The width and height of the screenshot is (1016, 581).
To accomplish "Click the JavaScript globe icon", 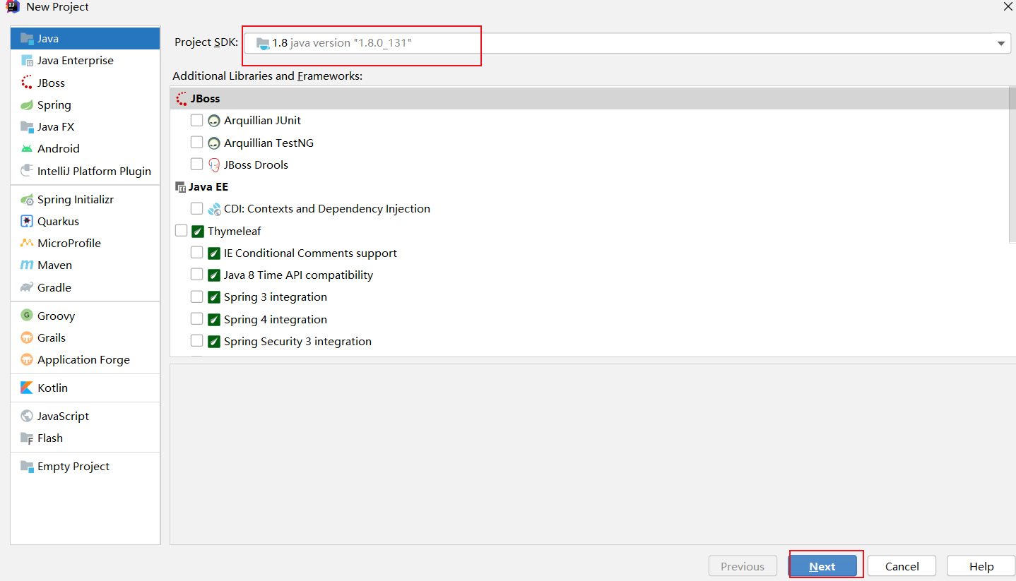I will (x=27, y=416).
